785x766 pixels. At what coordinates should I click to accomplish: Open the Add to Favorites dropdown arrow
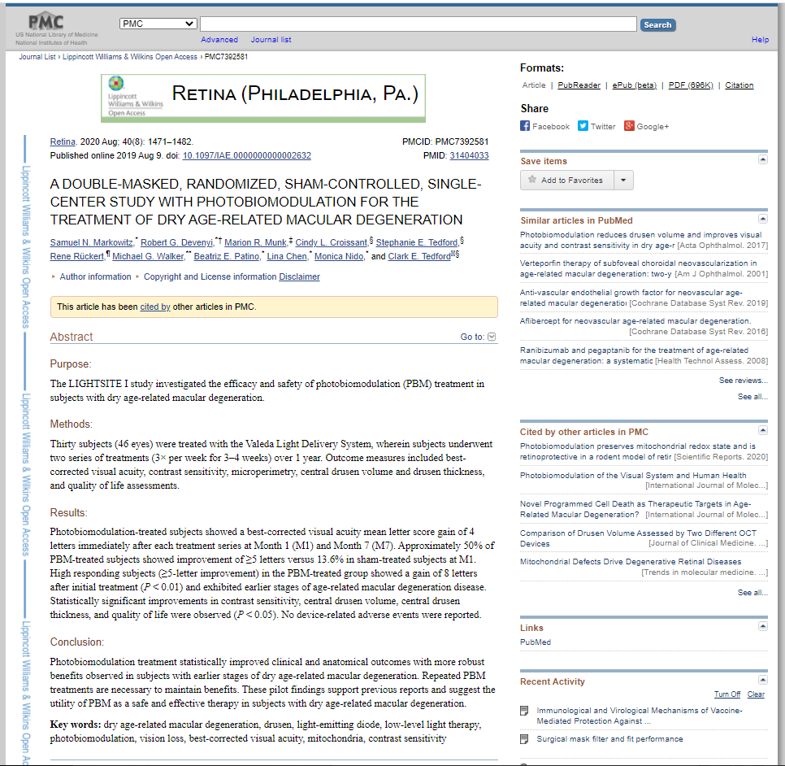point(623,180)
